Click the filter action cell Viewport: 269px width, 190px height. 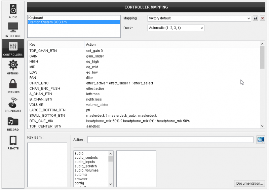(89, 78)
